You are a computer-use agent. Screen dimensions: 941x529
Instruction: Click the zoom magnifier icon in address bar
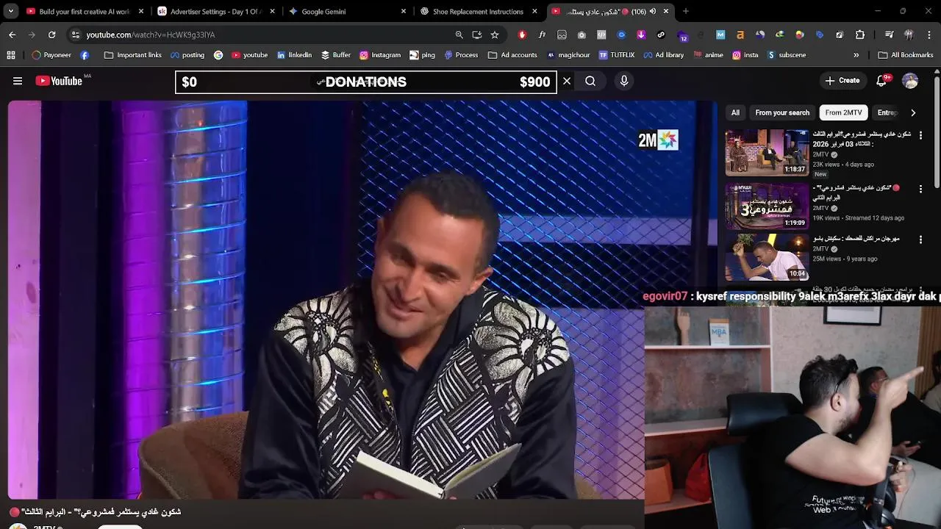[x=459, y=35]
